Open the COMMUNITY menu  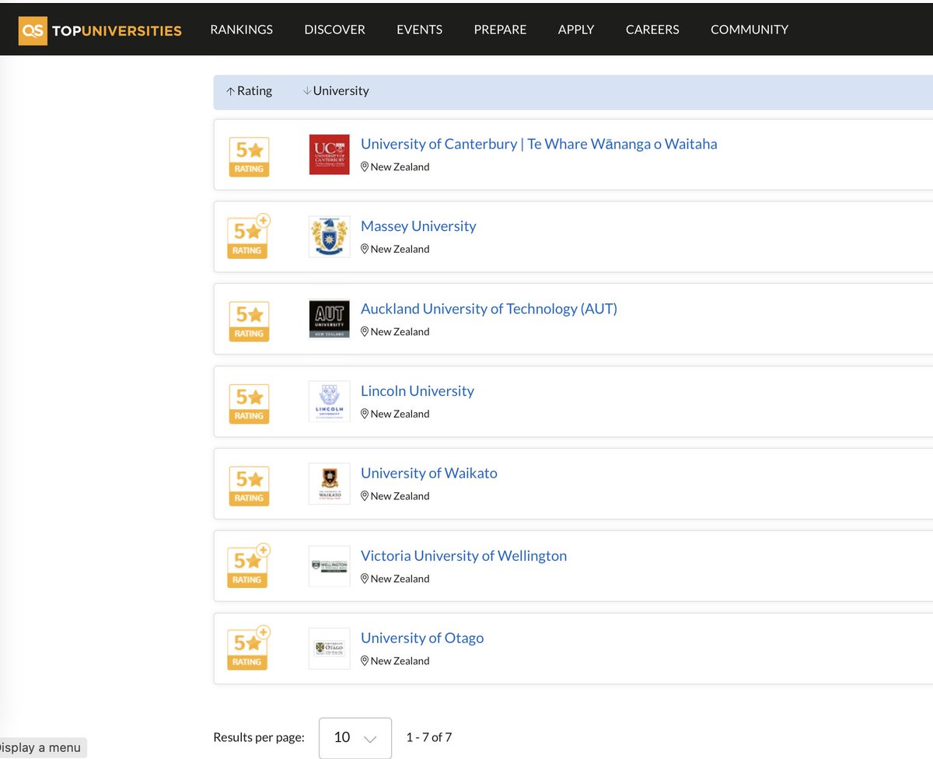point(750,30)
